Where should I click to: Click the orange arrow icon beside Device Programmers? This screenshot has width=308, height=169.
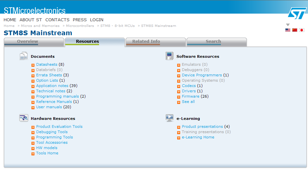tap(179, 76)
